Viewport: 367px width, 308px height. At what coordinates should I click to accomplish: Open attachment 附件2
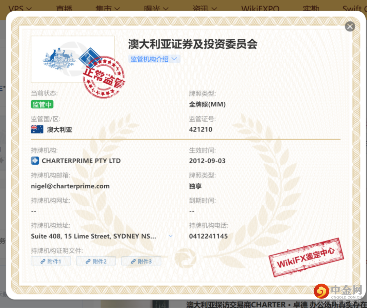[96, 261]
